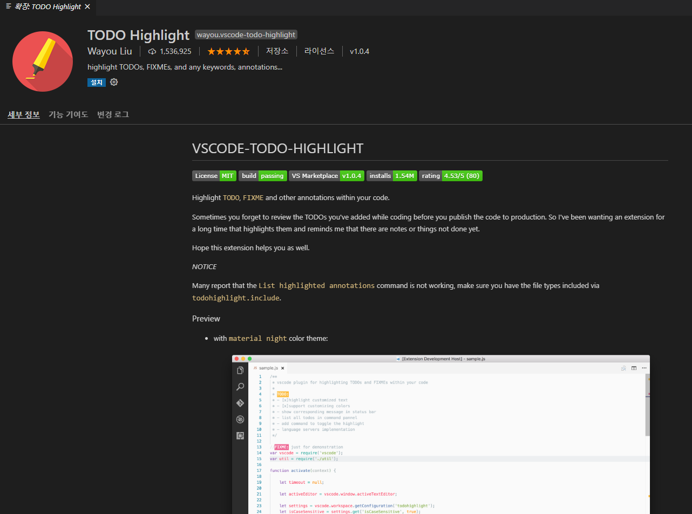
Task: Click the preview screenshot's Search icon
Action: point(240,387)
